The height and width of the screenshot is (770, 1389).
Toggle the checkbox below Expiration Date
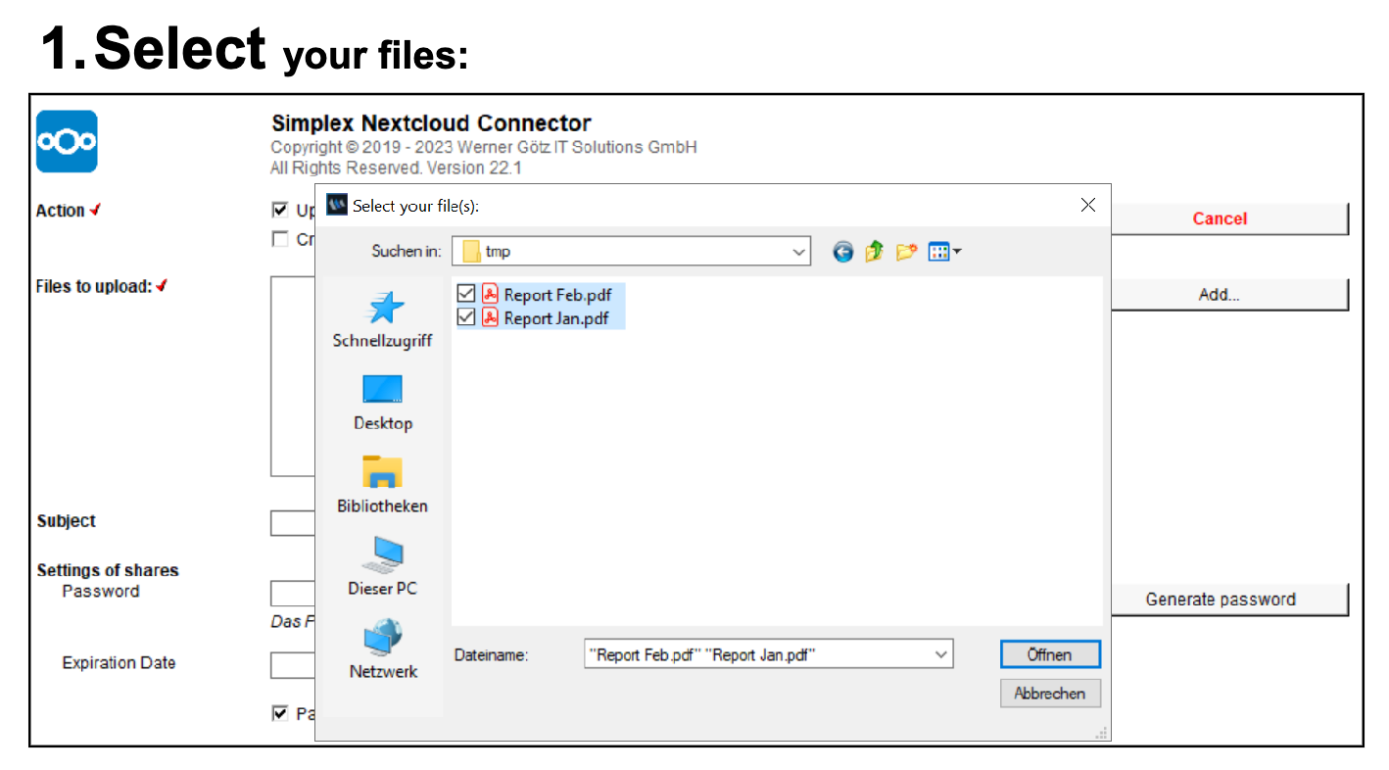pyautogui.click(x=280, y=713)
